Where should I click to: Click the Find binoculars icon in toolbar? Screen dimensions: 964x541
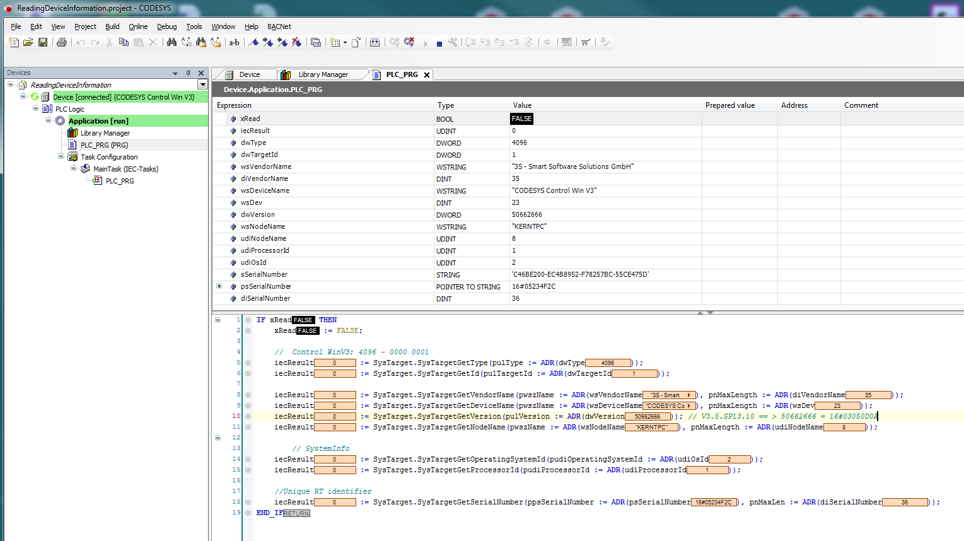coord(171,42)
